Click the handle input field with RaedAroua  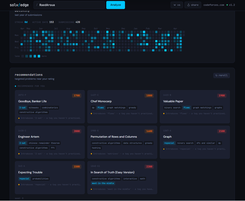[70, 5]
